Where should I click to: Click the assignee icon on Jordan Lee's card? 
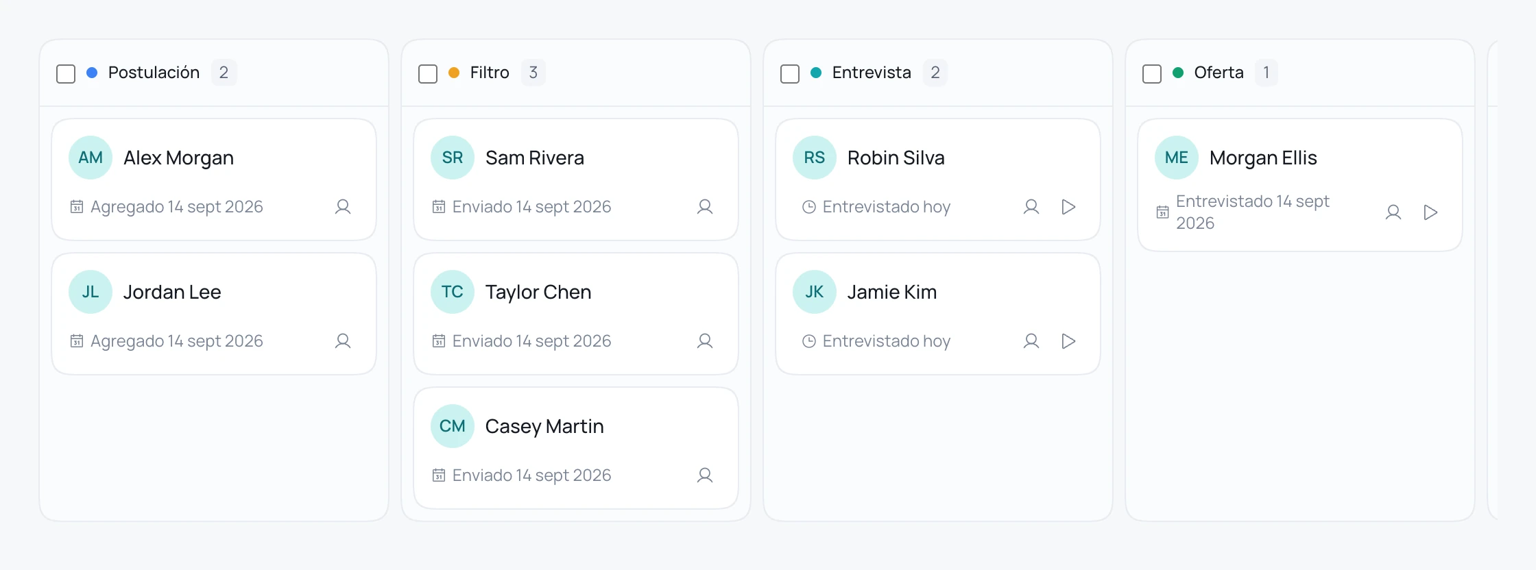click(x=343, y=341)
